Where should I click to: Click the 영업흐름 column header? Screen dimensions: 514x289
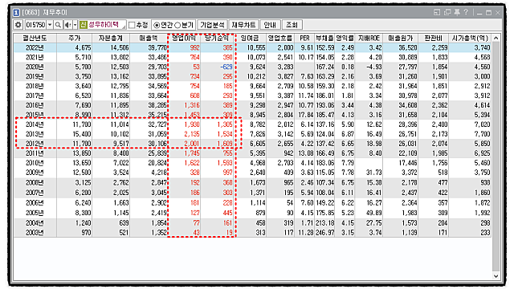click(x=280, y=38)
